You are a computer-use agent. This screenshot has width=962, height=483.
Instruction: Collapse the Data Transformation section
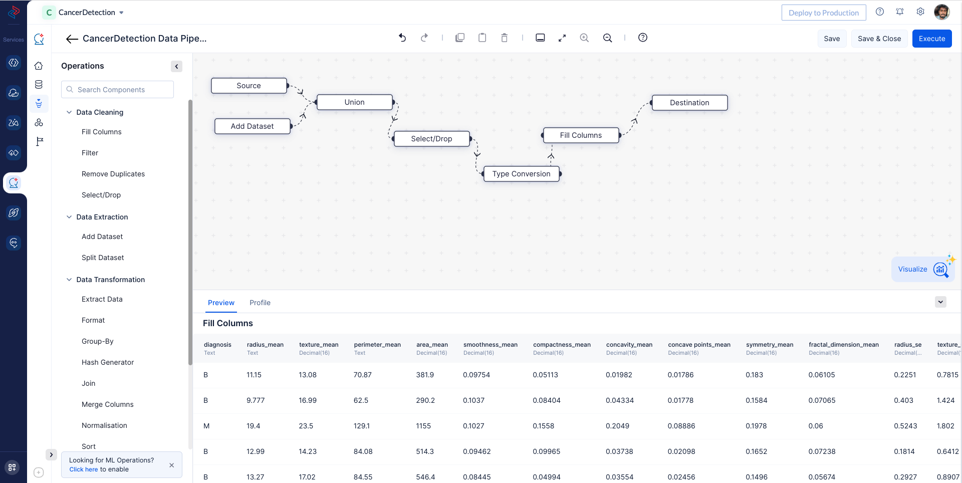(x=69, y=280)
